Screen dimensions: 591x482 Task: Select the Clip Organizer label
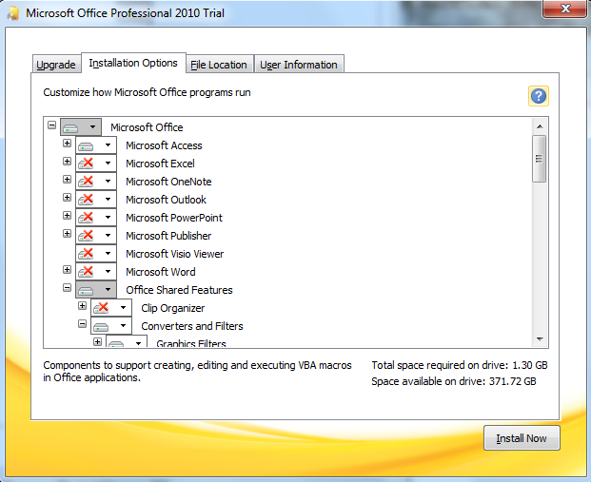pos(172,308)
